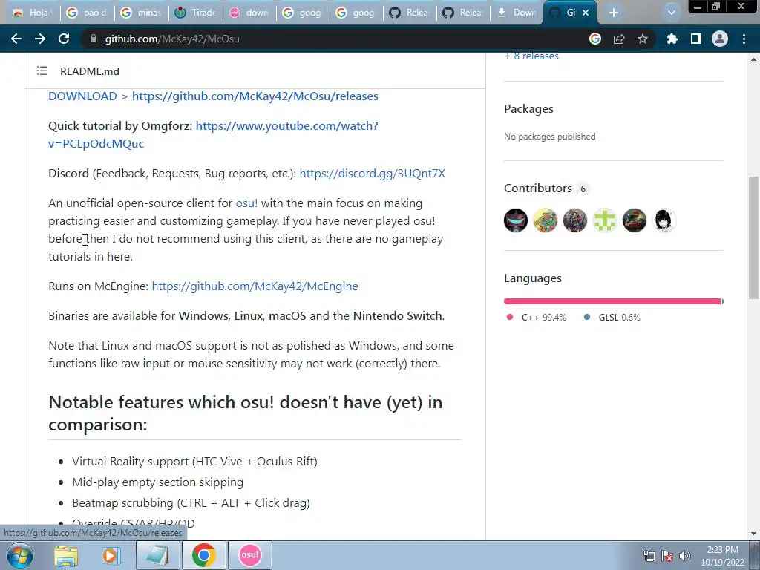The height and width of the screenshot is (570, 760).
Task: Open a new browser tab
Action: click(614, 13)
